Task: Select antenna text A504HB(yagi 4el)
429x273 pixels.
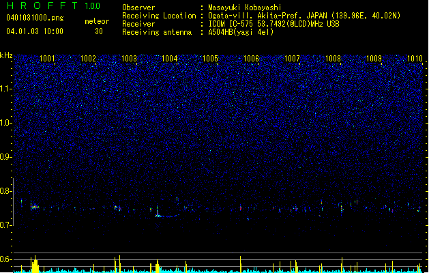Action: coord(241,32)
